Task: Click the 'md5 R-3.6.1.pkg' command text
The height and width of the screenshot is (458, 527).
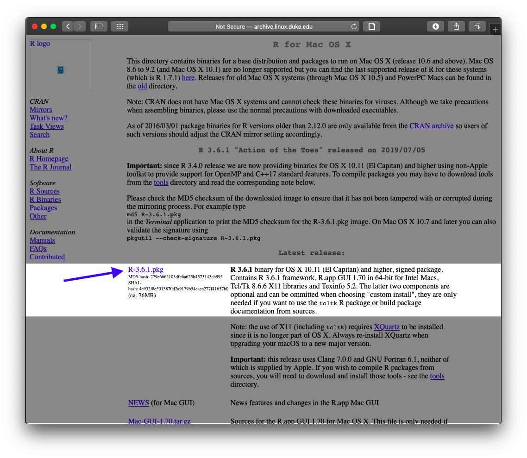Action: click(154, 215)
